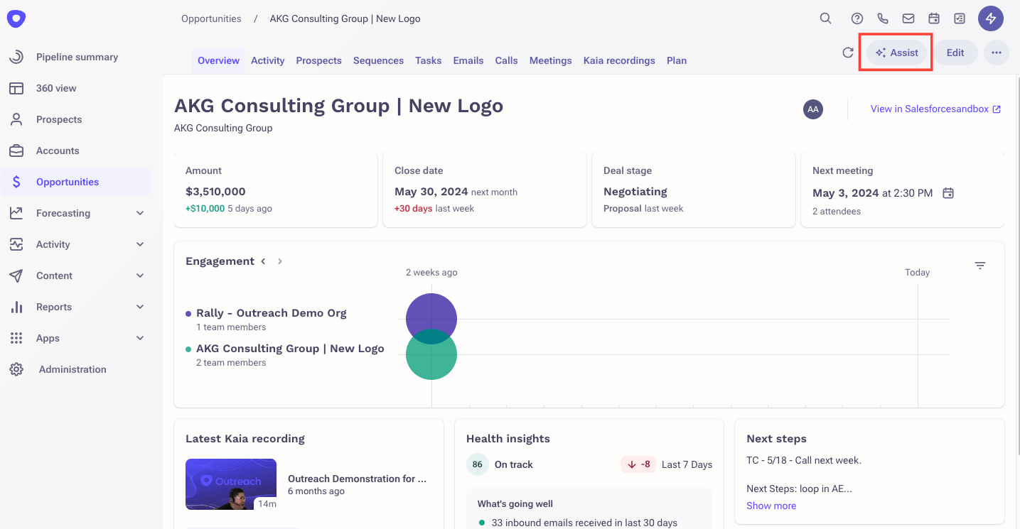Go to previous engagement period arrow
Viewport: 1020px width, 529px height.
tap(263, 261)
